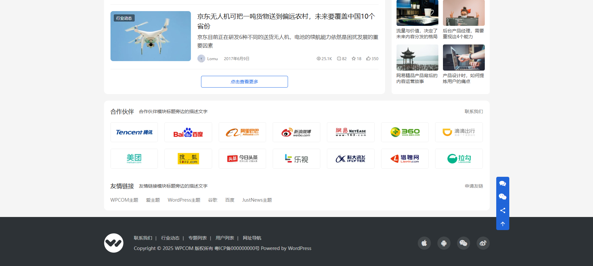Open the floating chat bubble icon
Viewport: 593px width, 266px height.
point(502,183)
